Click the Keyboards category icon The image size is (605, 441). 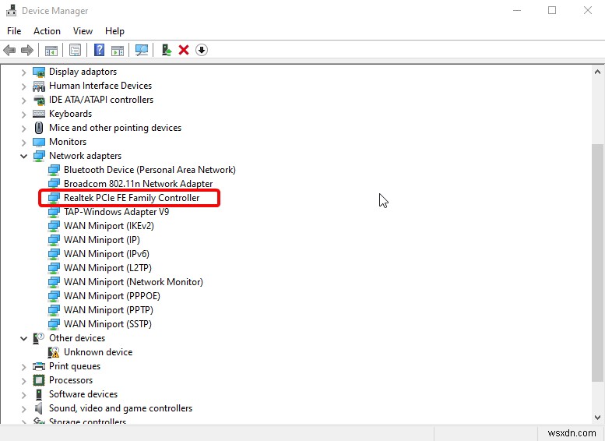[39, 114]
